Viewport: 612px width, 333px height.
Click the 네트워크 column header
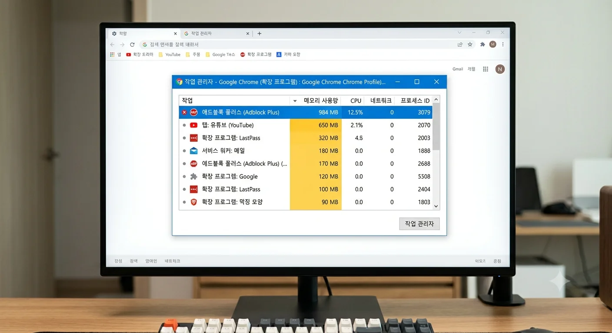click(382, 101)
